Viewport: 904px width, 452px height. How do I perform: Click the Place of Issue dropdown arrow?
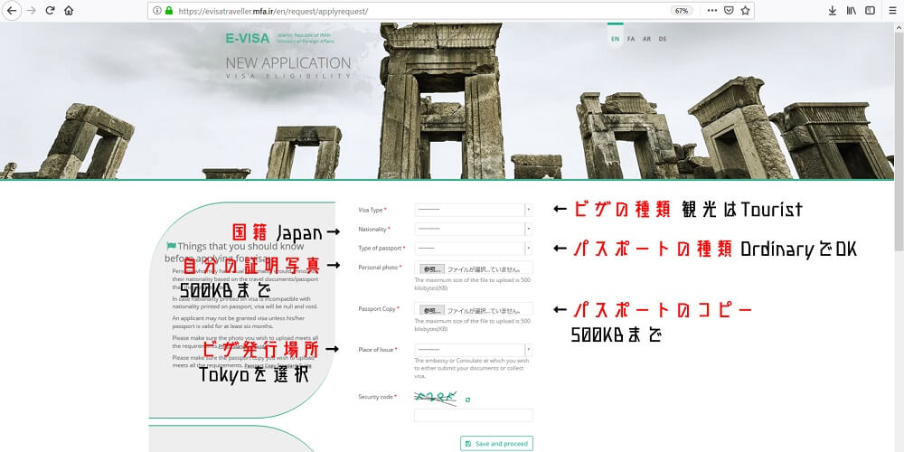[x=528, y=350]
